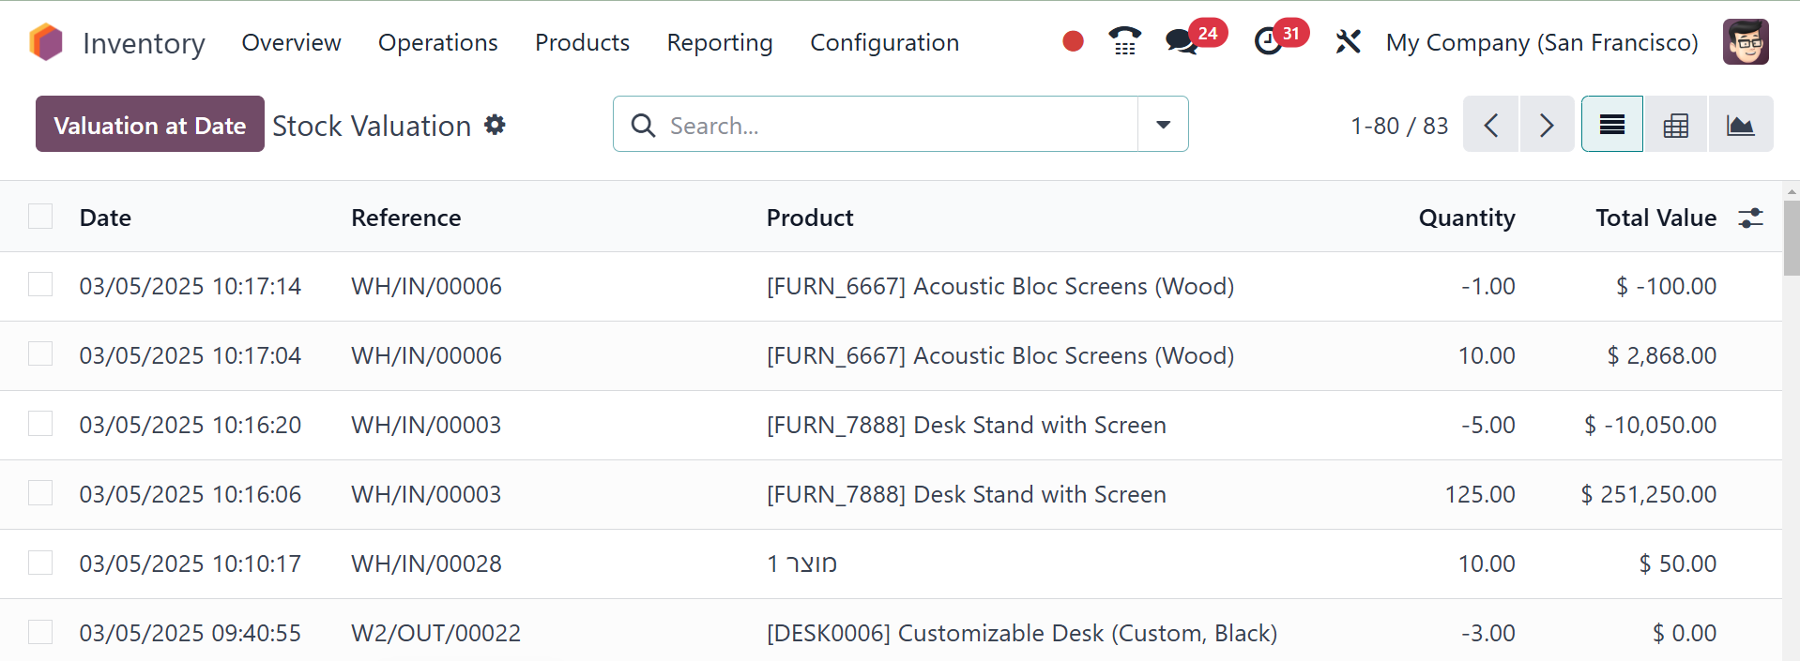Open the My Company (San Francisco) switcher
Viewport: 1800px width, 661px height.
(1541, 43)
